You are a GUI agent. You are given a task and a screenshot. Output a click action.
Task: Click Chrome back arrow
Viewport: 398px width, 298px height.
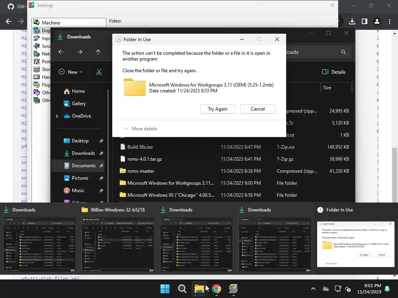(x=9, y=21)
